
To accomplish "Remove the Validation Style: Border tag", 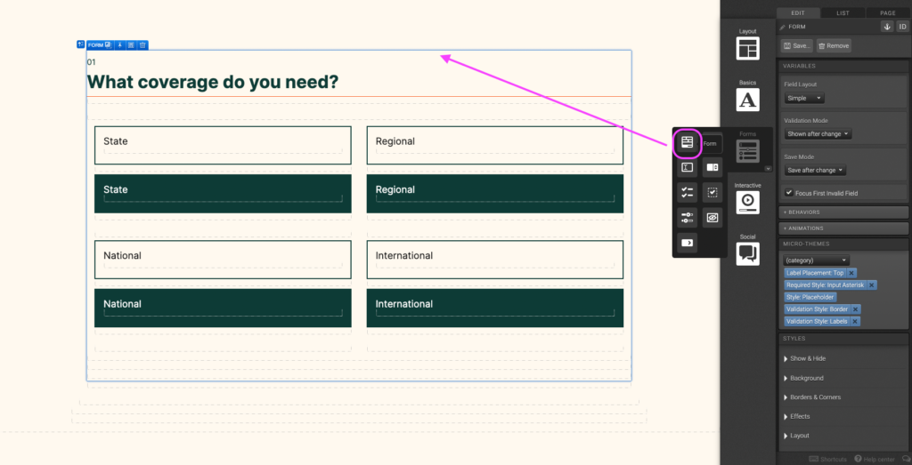I will coord(855,309).
